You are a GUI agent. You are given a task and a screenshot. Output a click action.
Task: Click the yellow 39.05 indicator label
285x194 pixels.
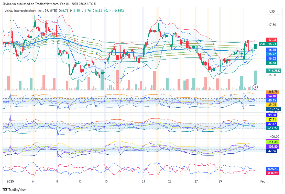pos(272,105)
